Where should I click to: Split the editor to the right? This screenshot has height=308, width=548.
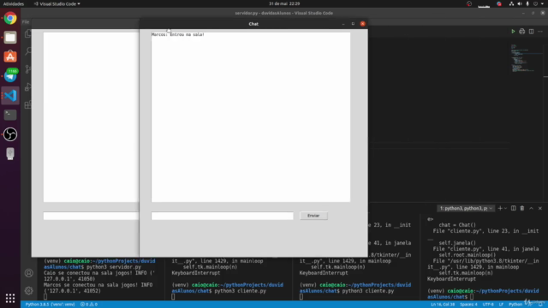point(531,32)
